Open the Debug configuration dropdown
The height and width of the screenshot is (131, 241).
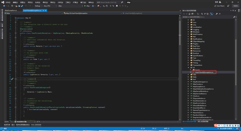click(38, 6)
